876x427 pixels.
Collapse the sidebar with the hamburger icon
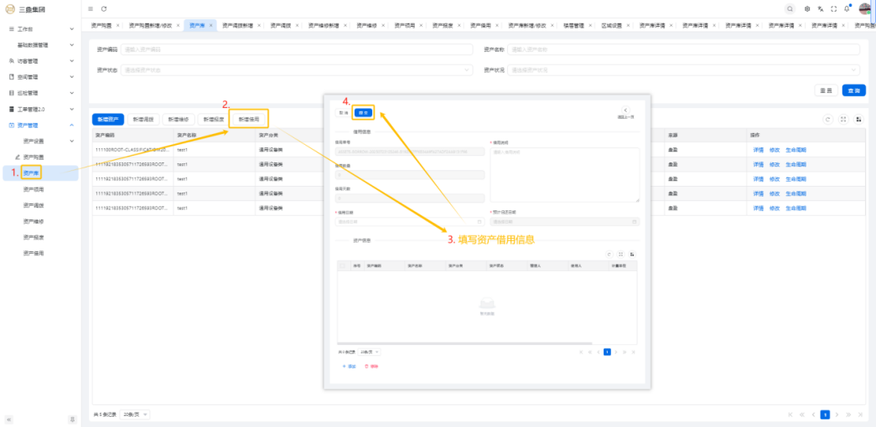(91, 8)
